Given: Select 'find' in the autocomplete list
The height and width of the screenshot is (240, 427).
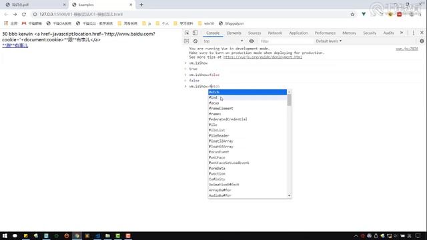Looking at the screenshot, I should tap(248, 97).
